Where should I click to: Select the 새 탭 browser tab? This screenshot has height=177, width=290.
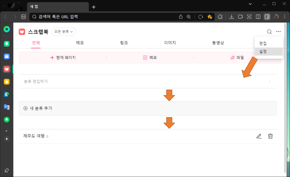click(58, 7)
